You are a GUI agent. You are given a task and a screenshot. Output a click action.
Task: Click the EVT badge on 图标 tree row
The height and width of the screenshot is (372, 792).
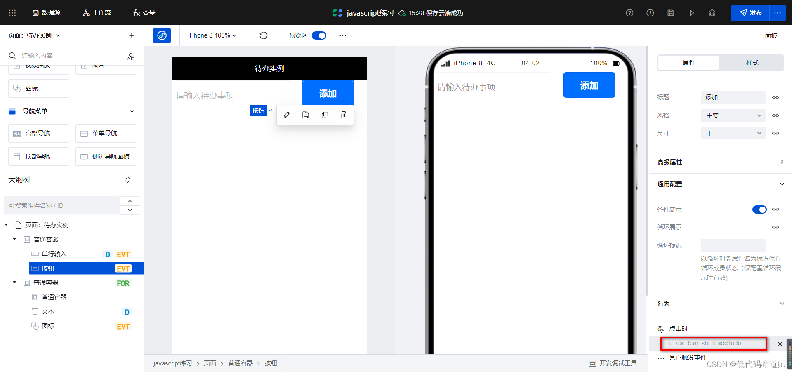(123, 327)
